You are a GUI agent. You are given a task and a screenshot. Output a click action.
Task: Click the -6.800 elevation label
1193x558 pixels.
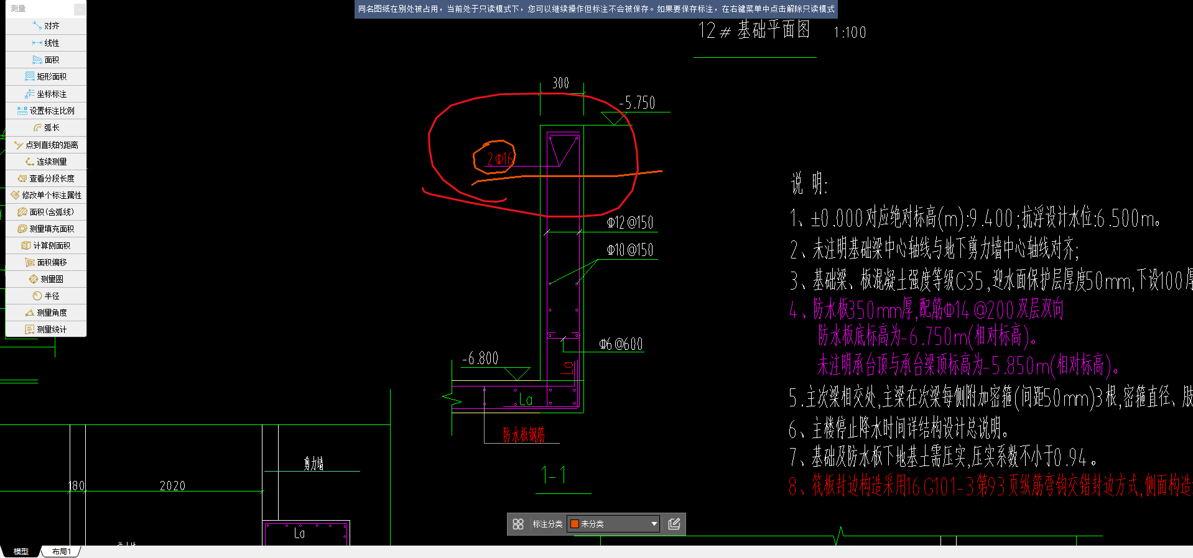(x=480, y=359)
